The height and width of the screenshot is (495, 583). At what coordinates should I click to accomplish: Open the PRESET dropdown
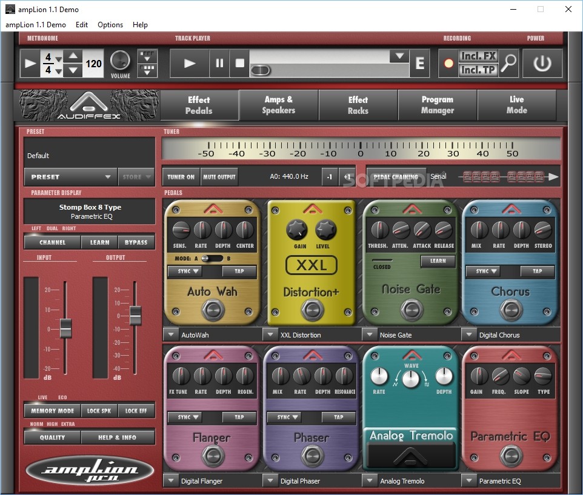click(x=71, y=177)
